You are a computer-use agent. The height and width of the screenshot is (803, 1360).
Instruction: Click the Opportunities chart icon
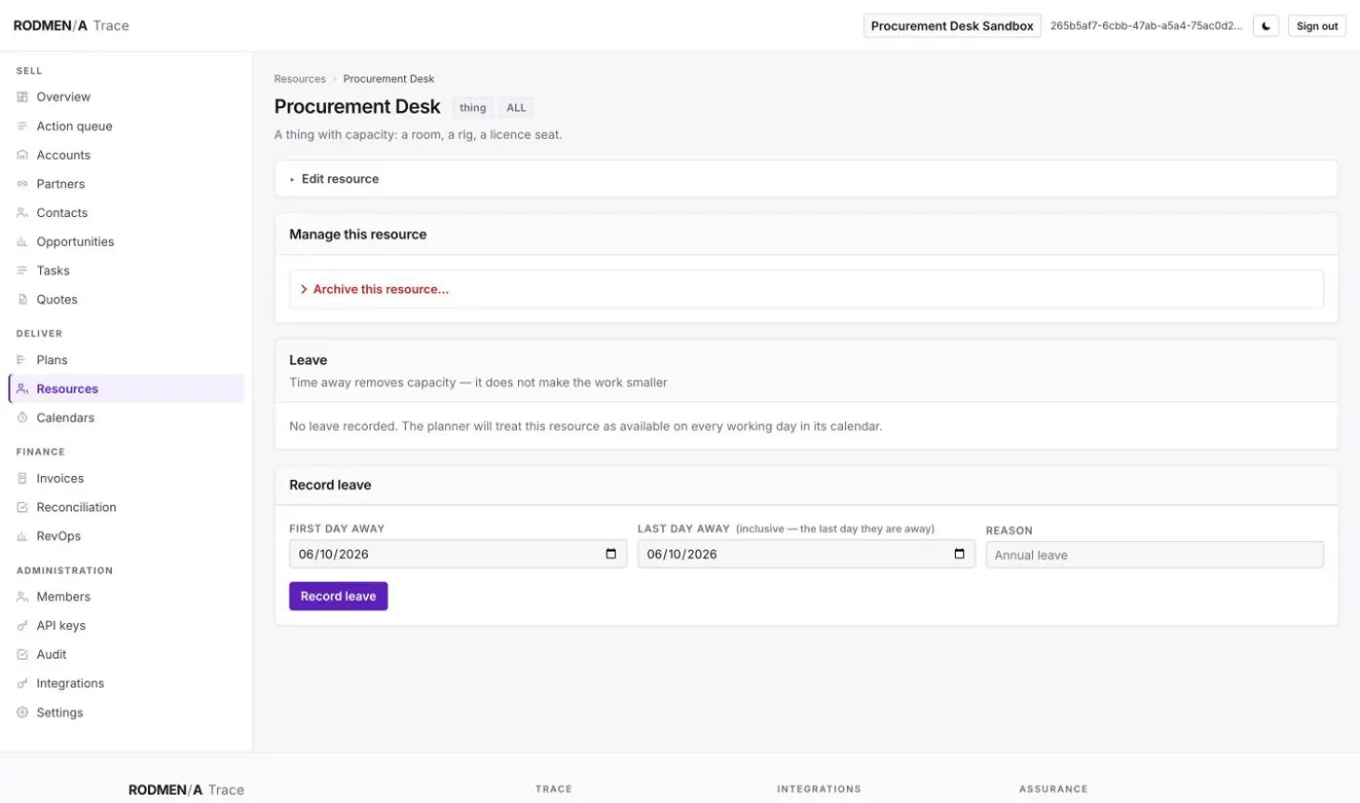pyautogui.click(x=22, y=241)
